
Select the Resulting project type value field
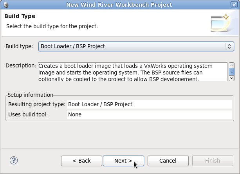point(149,104)
